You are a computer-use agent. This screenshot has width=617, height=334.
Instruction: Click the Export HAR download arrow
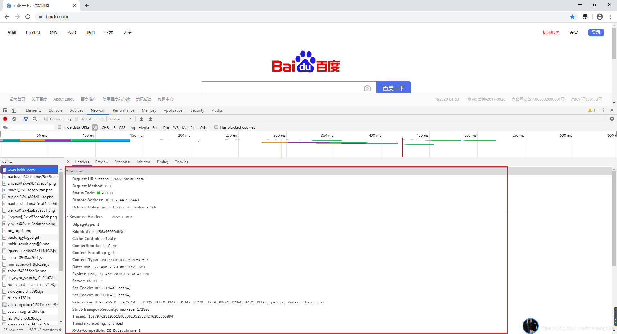(x=150, y=119)
